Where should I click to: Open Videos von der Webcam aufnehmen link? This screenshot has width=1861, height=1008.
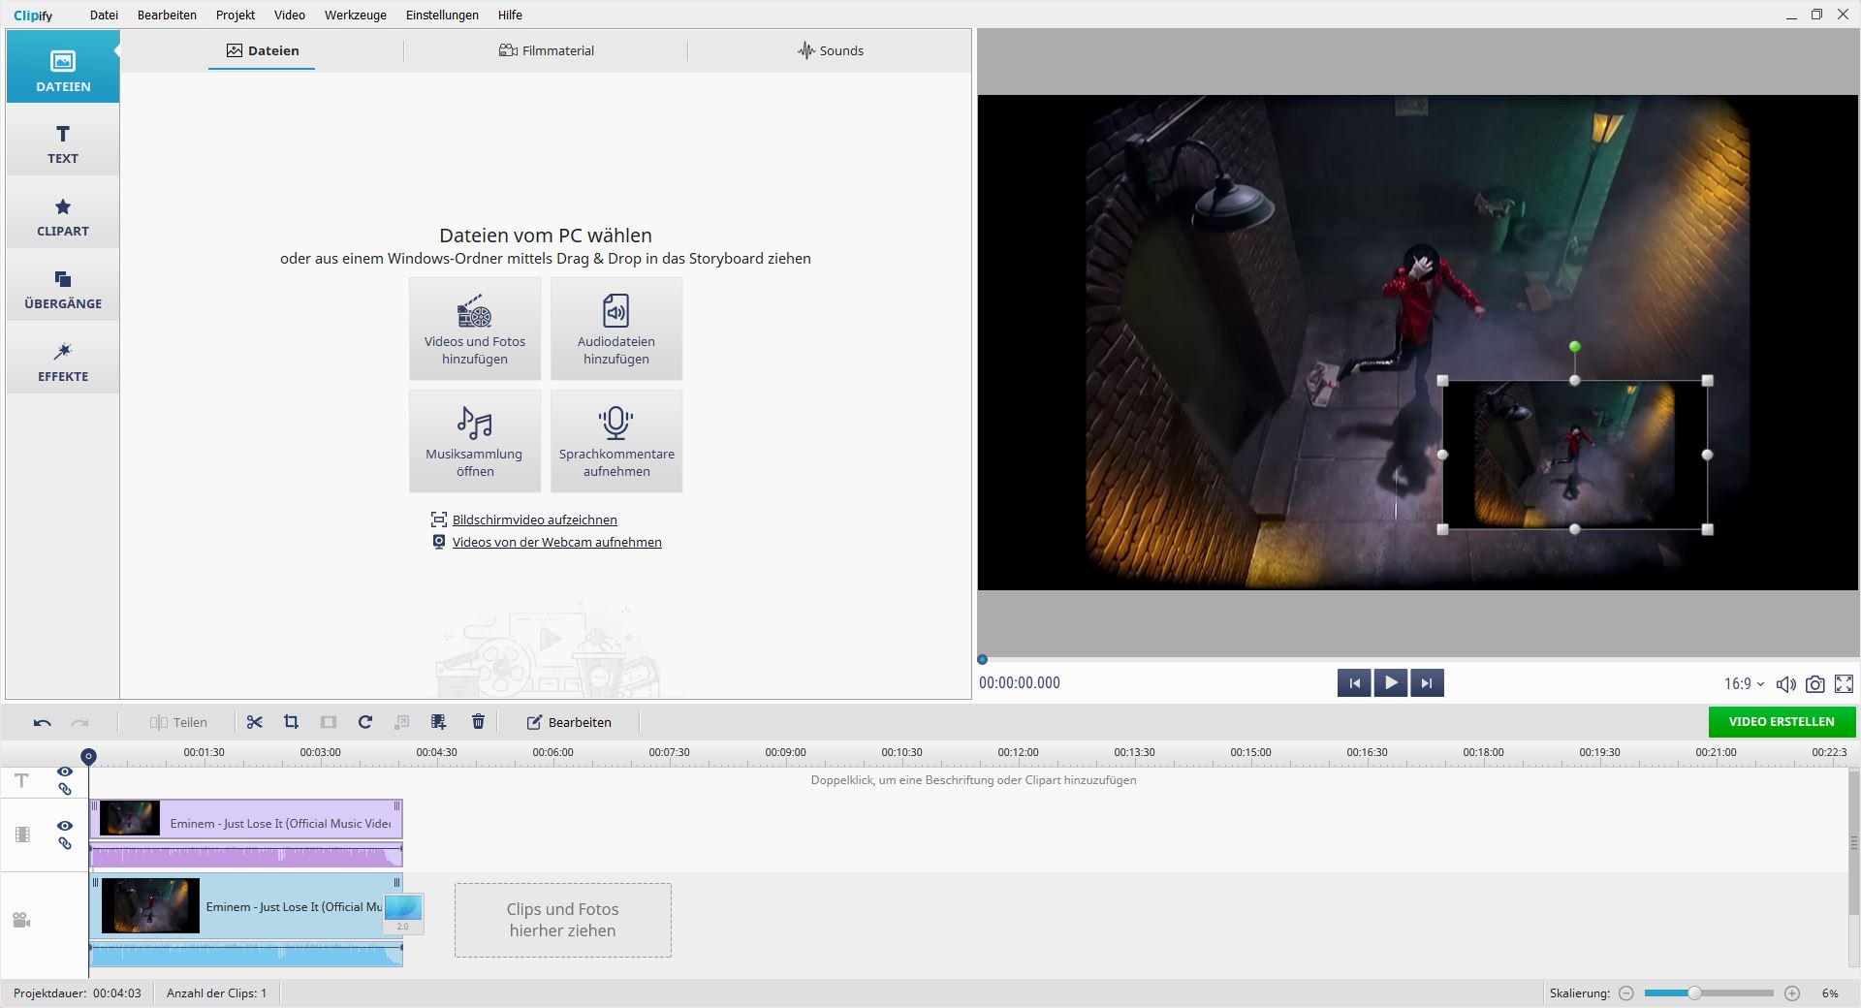557,542
